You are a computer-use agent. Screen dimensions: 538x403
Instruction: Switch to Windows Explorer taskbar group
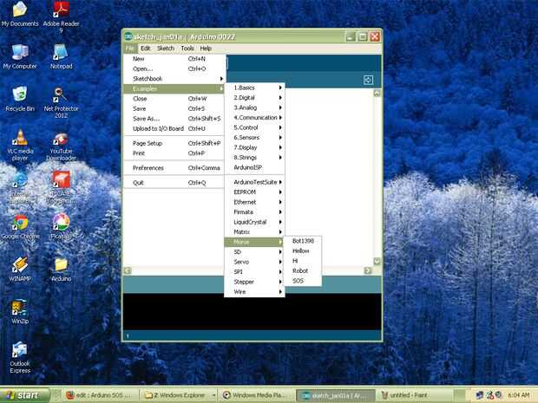(179, 395)
